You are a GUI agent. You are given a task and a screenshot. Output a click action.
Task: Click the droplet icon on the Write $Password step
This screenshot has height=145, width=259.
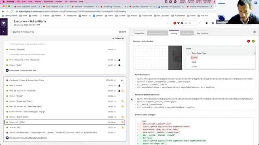tap(119, 60)
